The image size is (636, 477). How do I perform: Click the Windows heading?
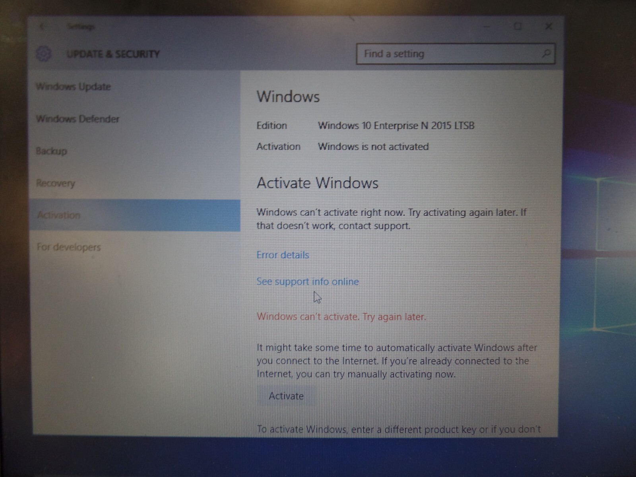[x=288, y=97]
